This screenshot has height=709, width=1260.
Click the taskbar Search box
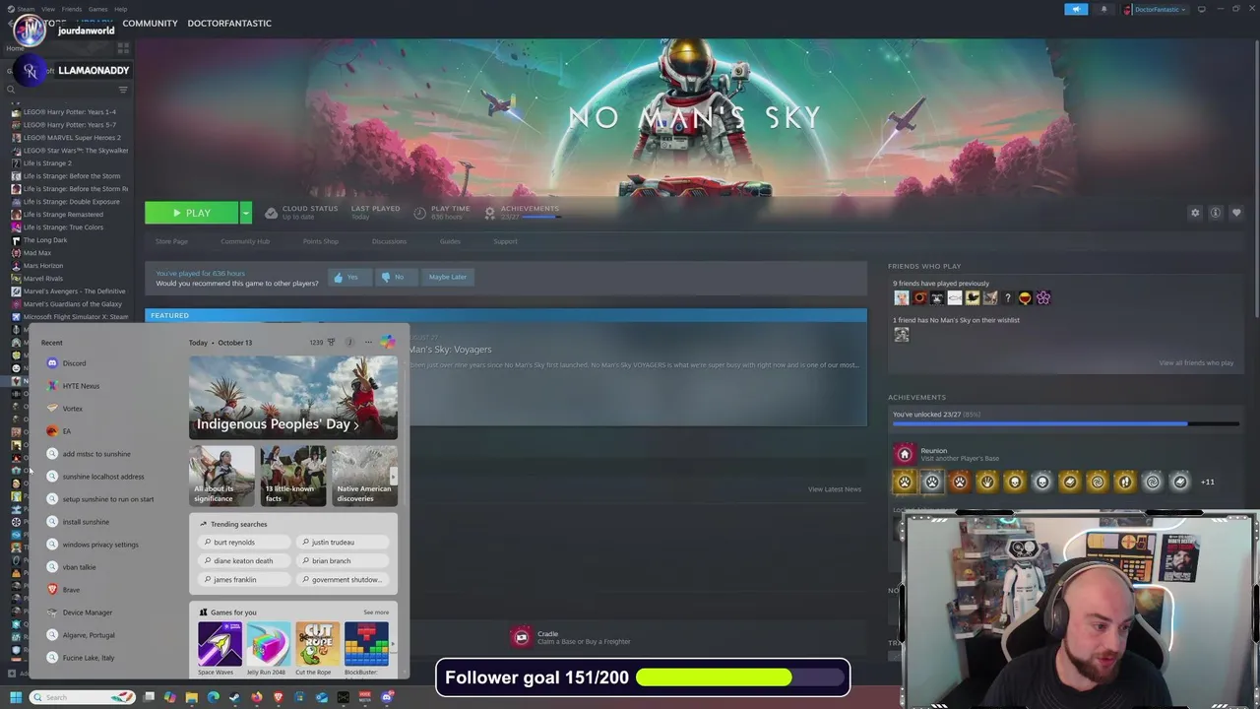81,697
